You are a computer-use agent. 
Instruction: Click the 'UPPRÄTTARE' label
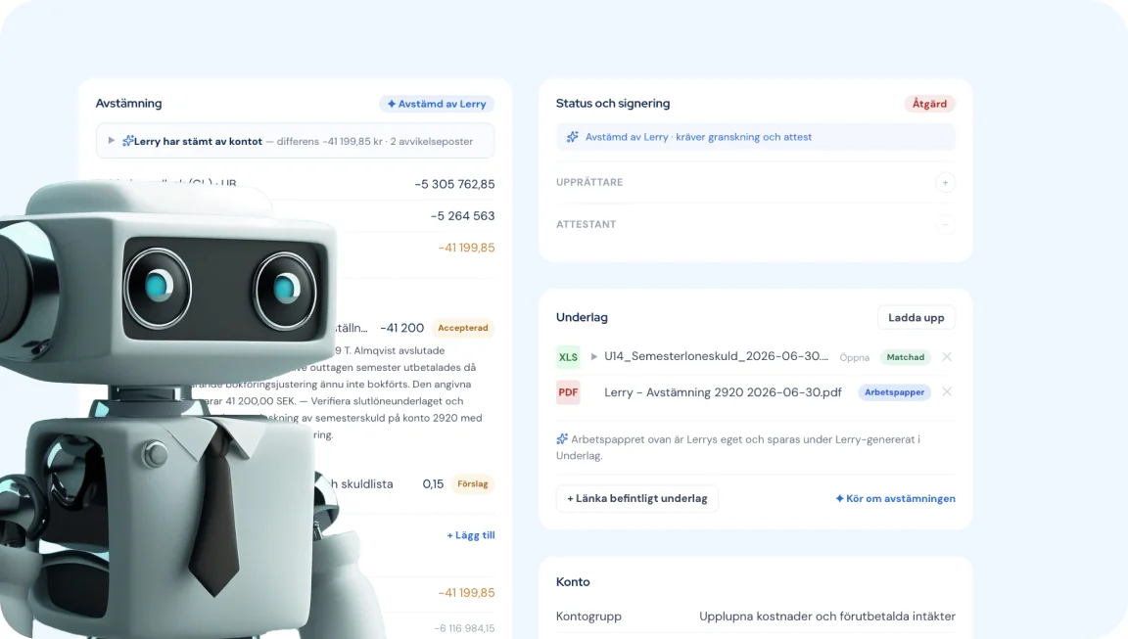pos(589,183)
